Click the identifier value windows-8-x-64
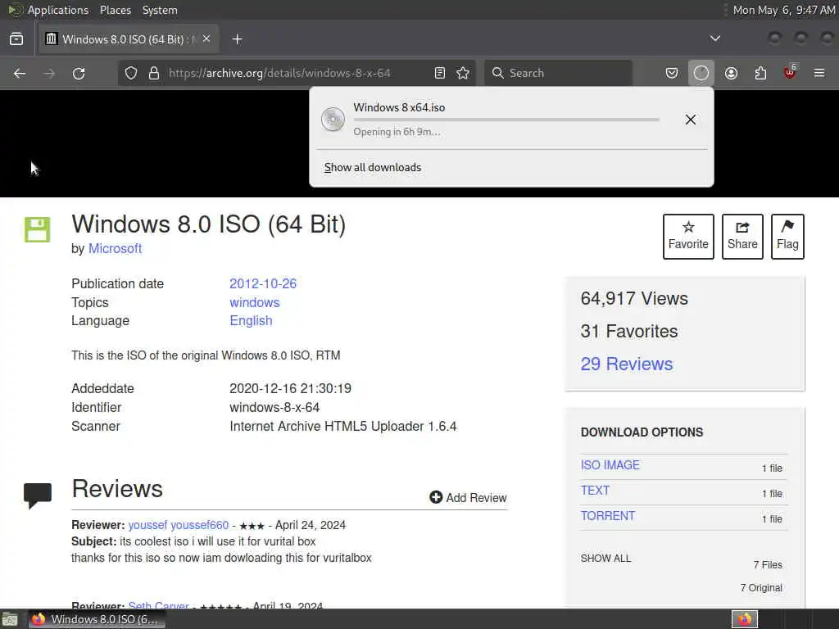839x629 pixels. point(274,408)
